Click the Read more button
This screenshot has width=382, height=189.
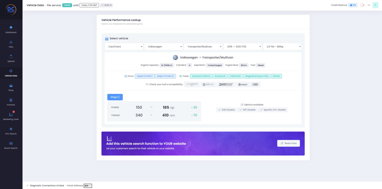[288, 143]
